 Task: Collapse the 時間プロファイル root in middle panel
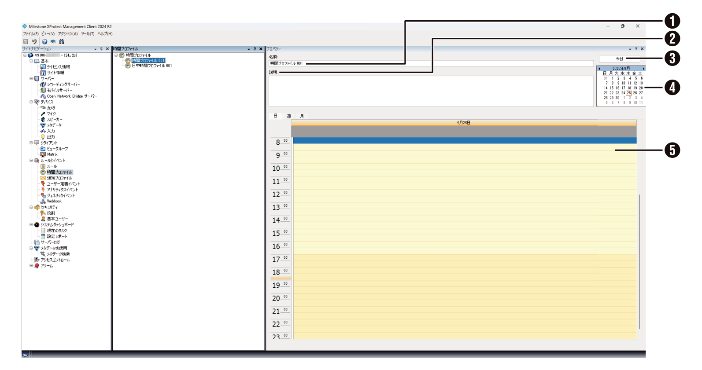click(116, 55)
